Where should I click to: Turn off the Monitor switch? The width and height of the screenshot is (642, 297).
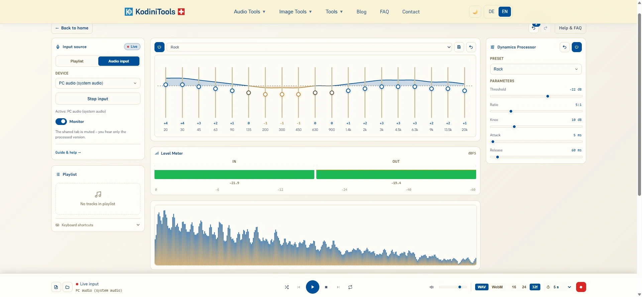point(61,122)
